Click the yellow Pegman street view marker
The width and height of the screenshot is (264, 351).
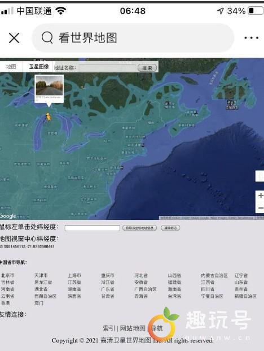[x=48, y=117]
